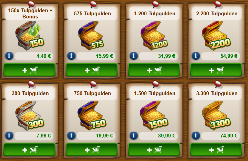Click info icon beside 54,99 € price
Image resolution: width=248 pixels, height=161 pixels.
pos(196,56)
